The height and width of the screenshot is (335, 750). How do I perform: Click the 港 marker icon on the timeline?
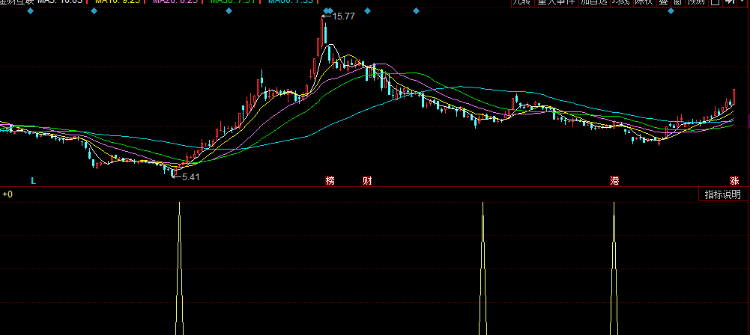point(615,181)
